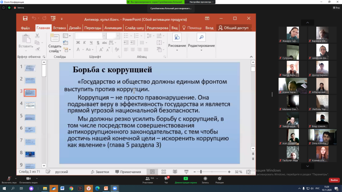The image size is (342, 192).
Task: Open the Настройки просмотра dropdown
Action: click(200, 2)
